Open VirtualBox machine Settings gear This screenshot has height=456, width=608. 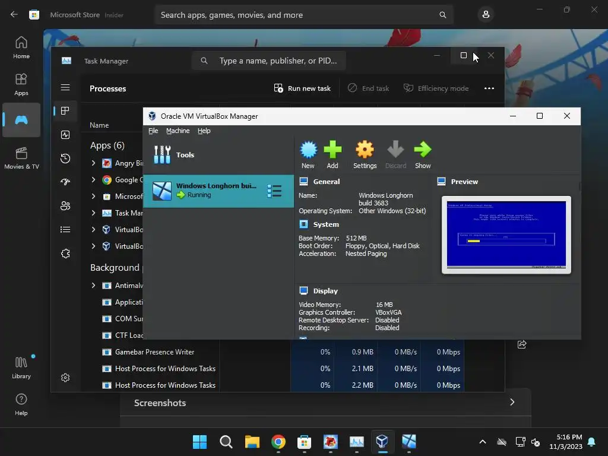click(365, 150)
